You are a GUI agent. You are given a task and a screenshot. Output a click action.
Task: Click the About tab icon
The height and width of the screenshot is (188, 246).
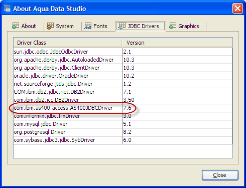16,26
